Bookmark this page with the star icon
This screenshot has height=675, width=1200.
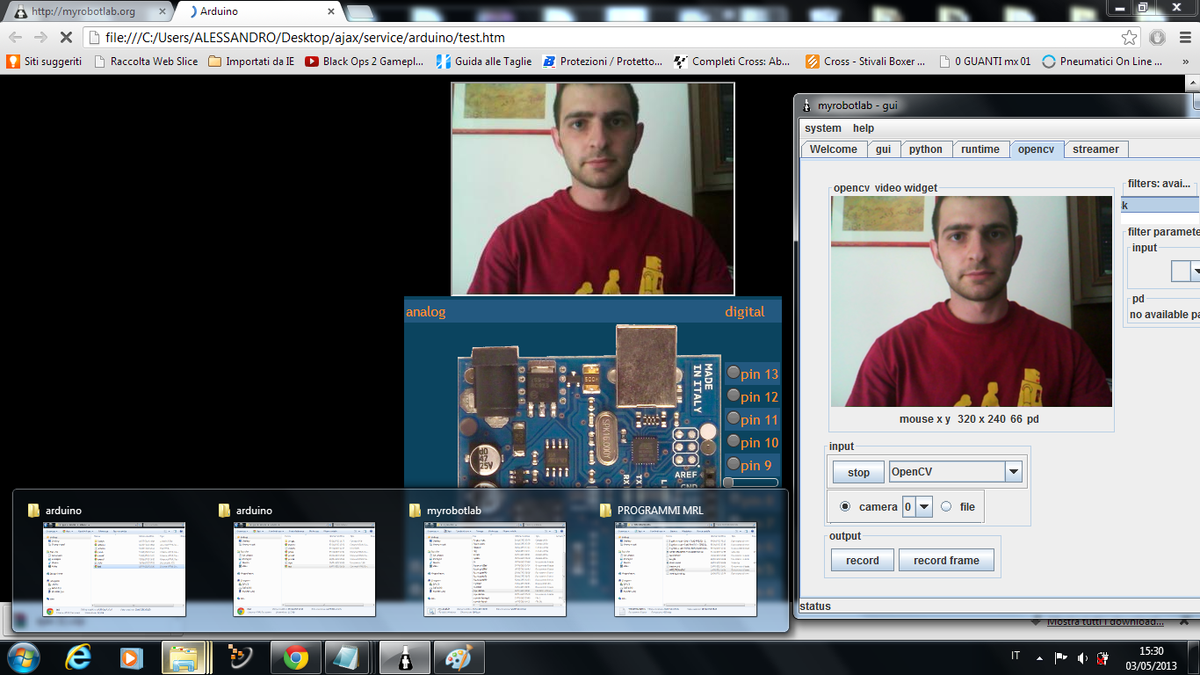pyautogui.click(x=1130, y=38)
